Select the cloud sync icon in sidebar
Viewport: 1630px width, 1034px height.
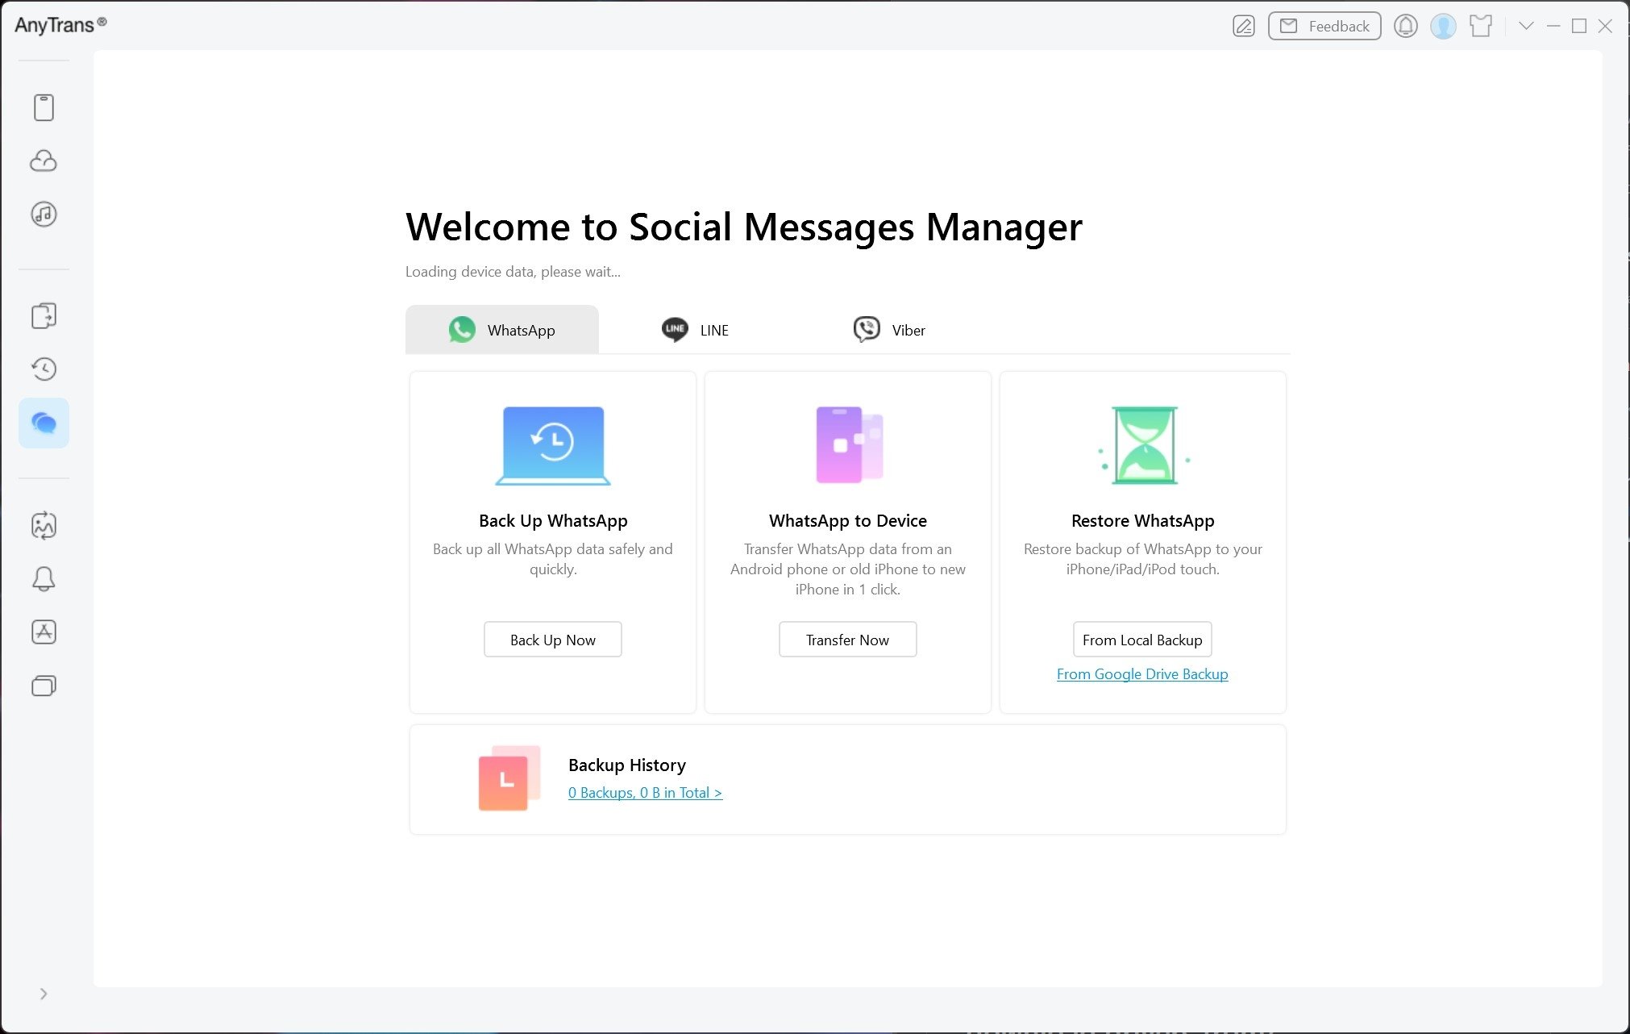[43, 161]
